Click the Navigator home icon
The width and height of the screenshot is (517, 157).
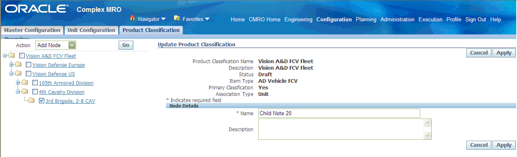pos(132,18)
